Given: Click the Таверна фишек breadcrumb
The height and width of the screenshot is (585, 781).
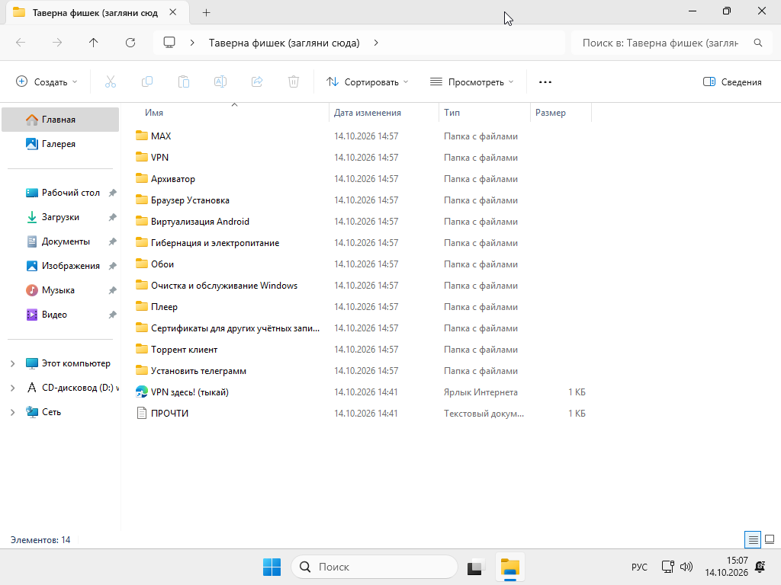Looking at the screenshot, I should coord(284,43).
